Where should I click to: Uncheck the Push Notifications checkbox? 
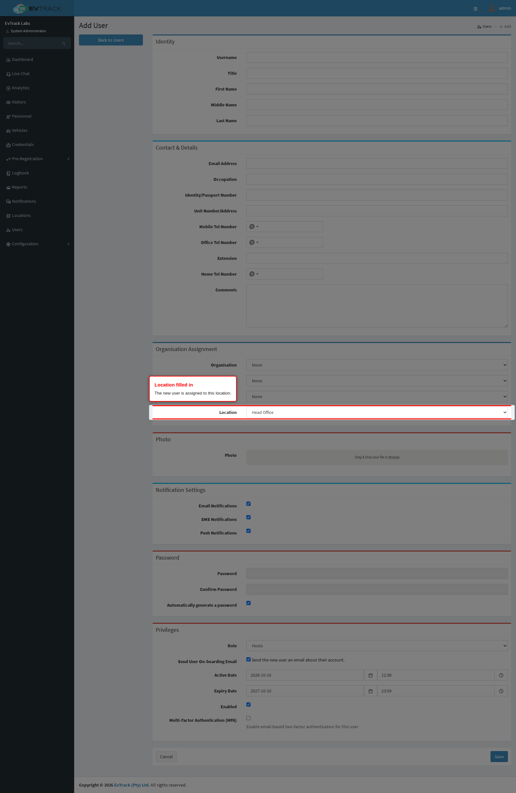pos(248,531)
